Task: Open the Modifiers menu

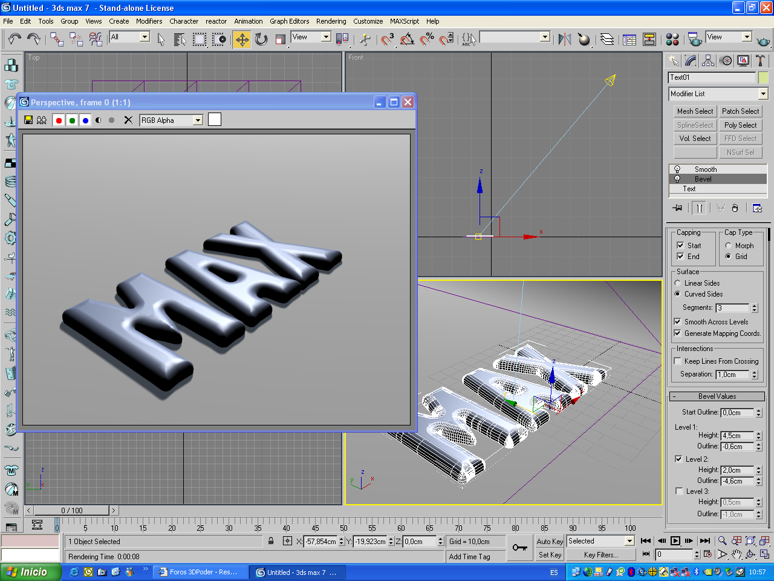Action: (x=149, y=21)
